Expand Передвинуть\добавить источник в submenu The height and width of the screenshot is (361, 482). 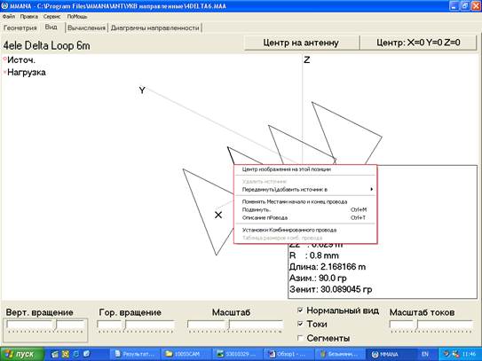click(304, 189)
